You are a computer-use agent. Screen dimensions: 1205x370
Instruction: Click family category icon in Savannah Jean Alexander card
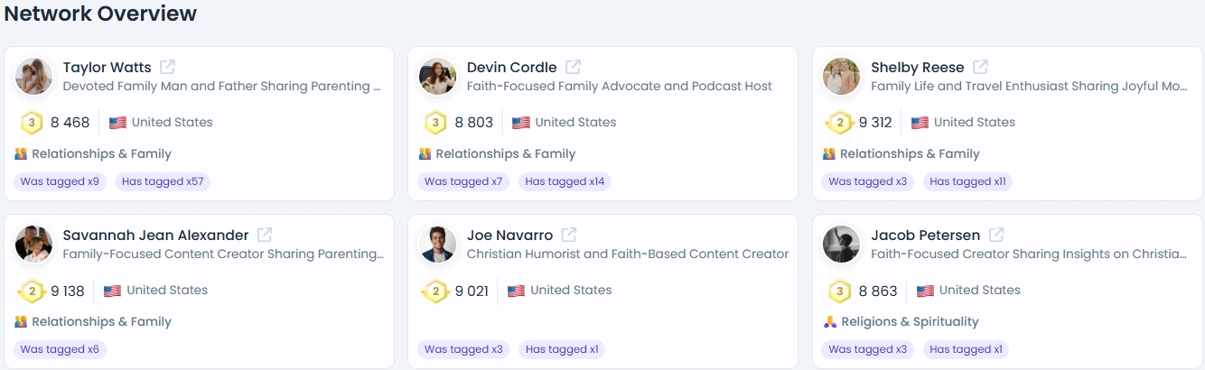pyautogui.click(x=21, y=322)
